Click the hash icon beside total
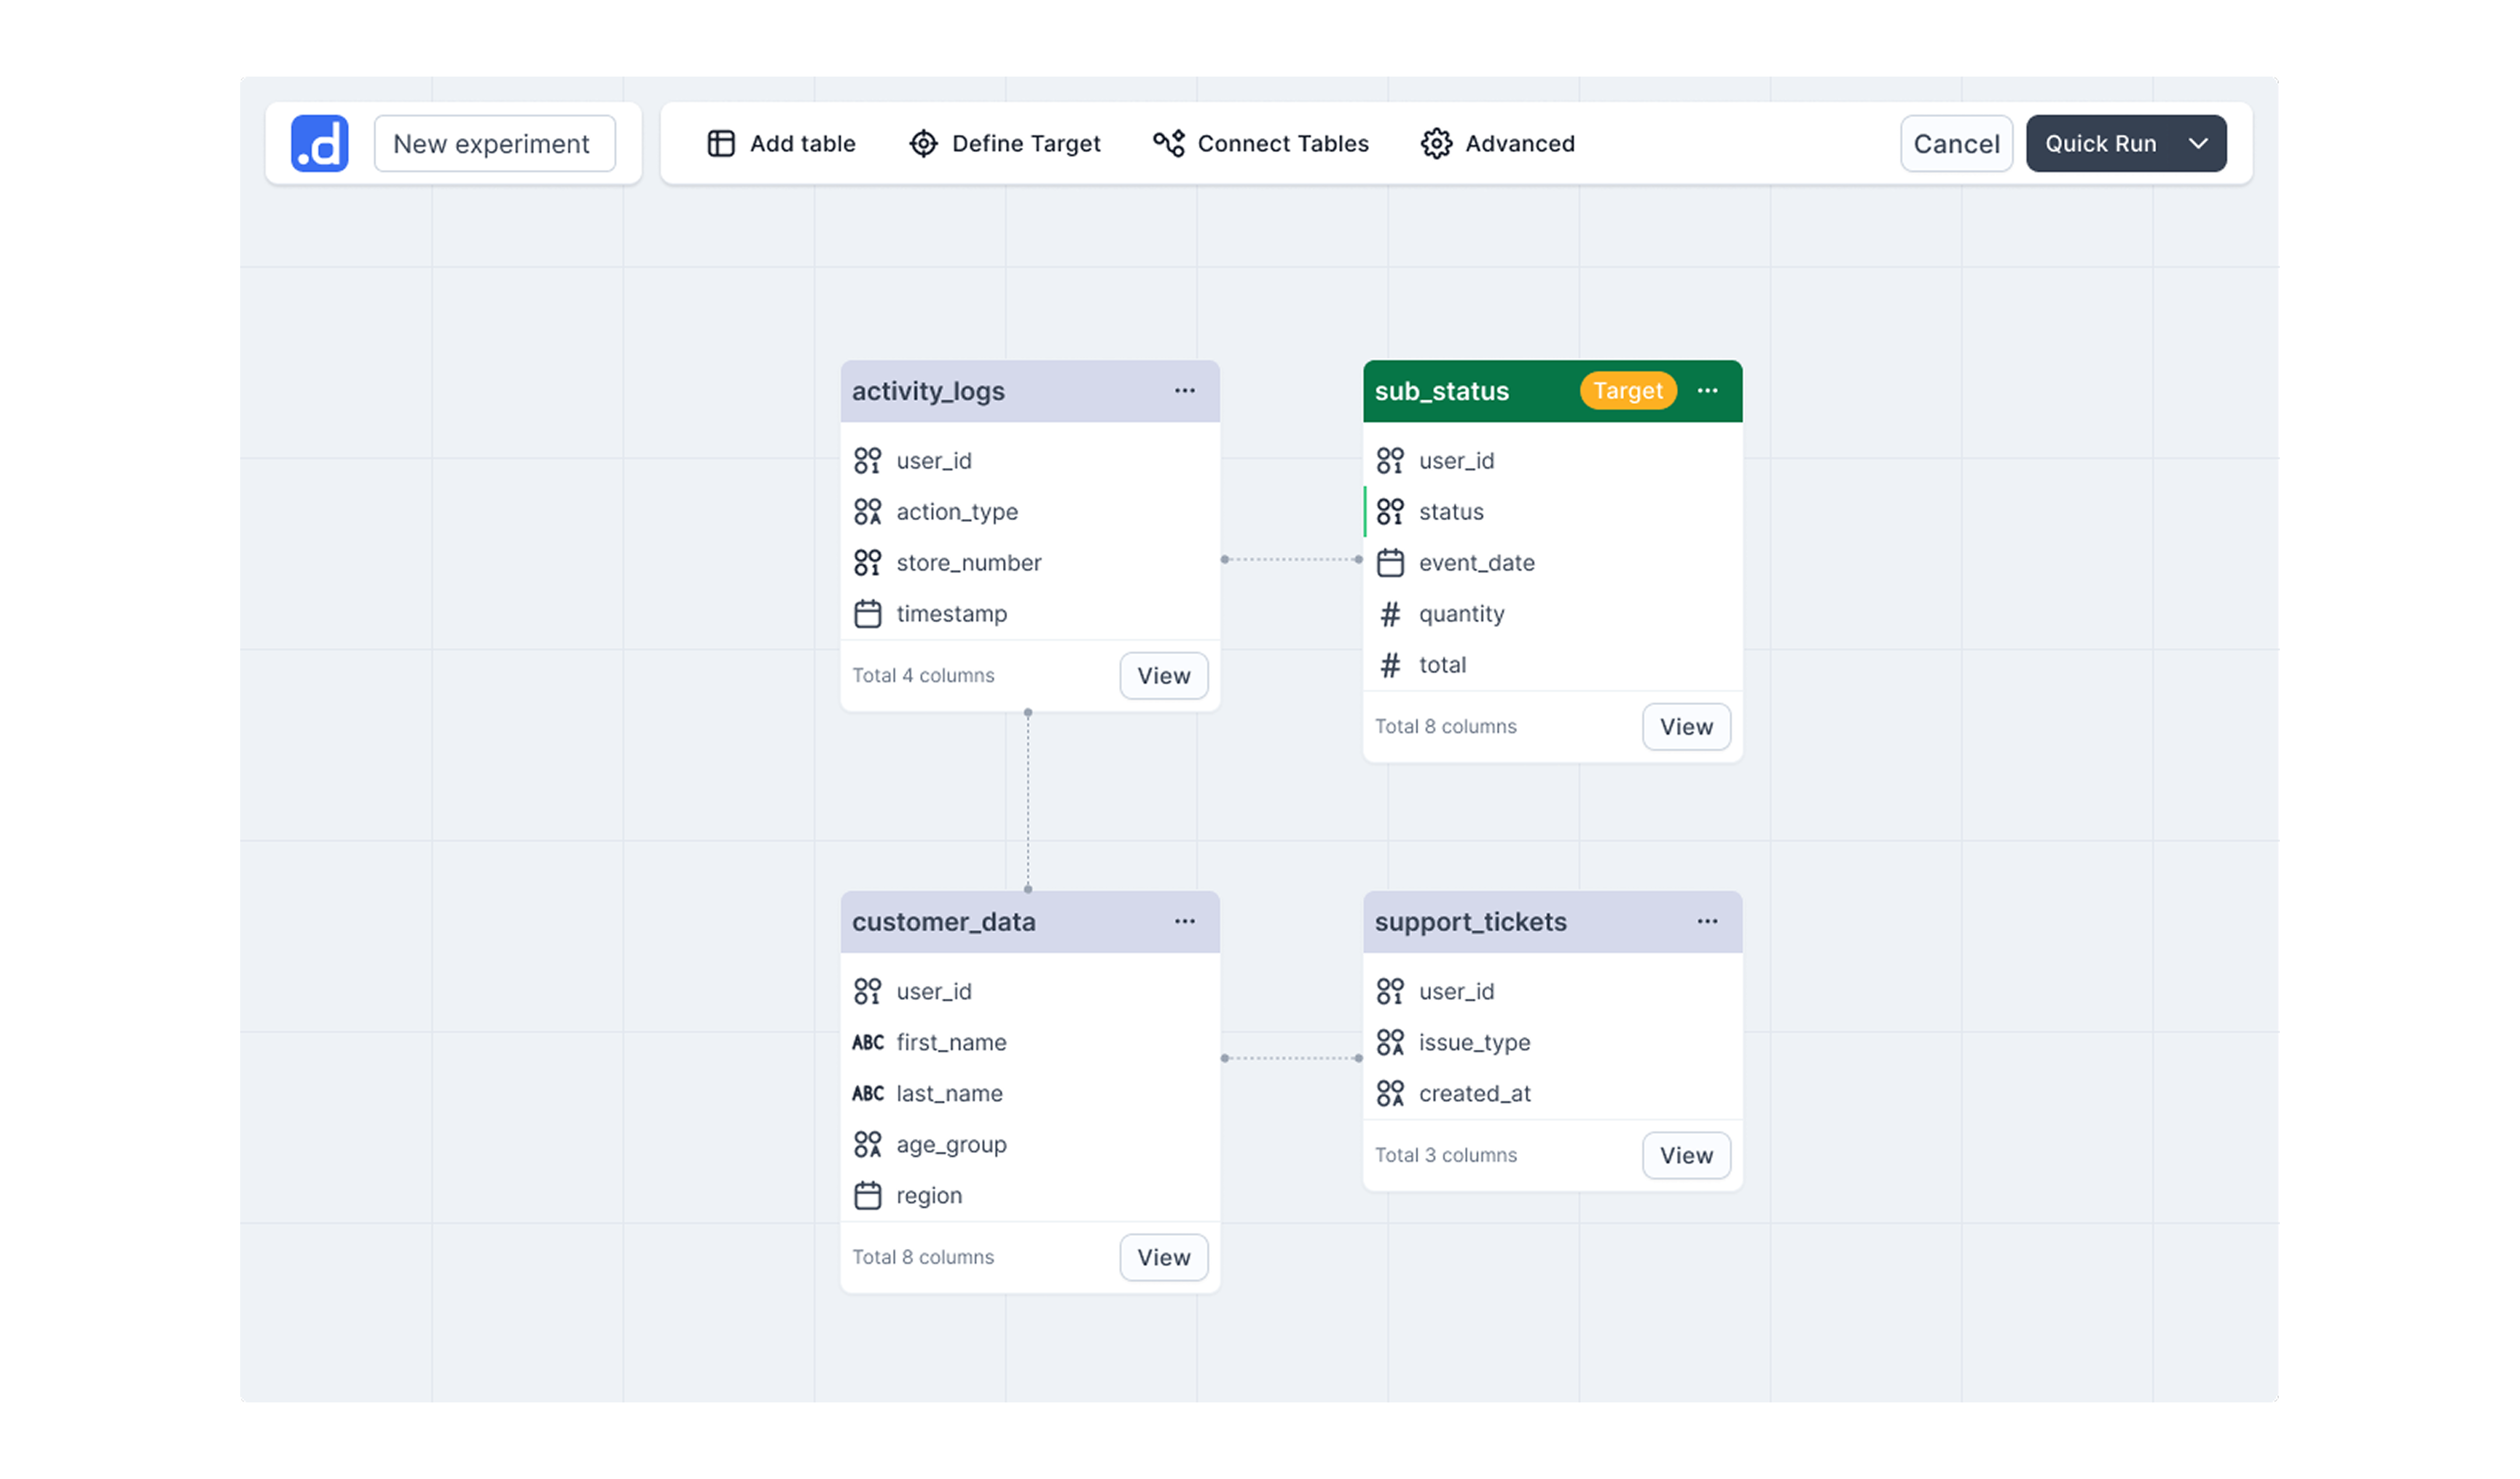 click(x=1390, y=665)
